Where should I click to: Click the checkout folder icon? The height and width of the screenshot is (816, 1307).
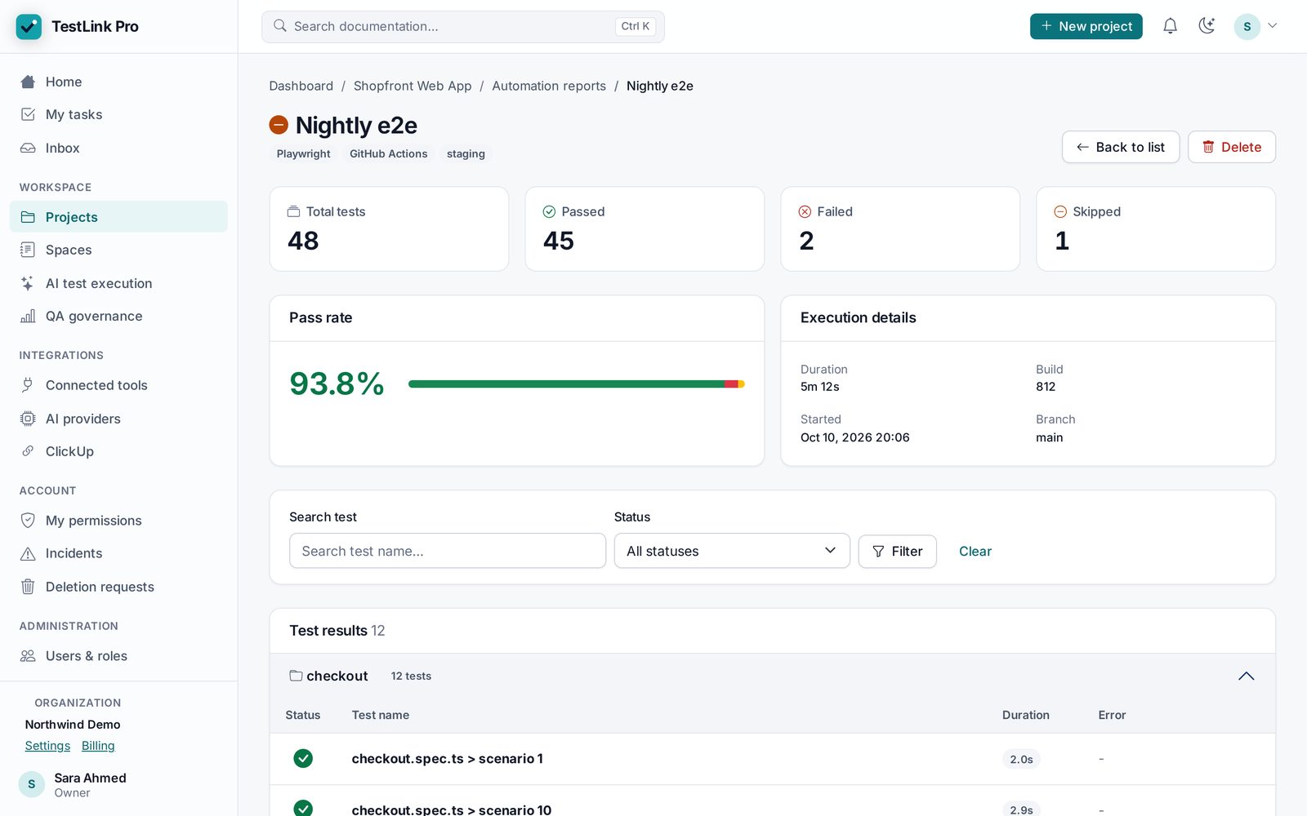pyautogui.click(x=296, y=676)
